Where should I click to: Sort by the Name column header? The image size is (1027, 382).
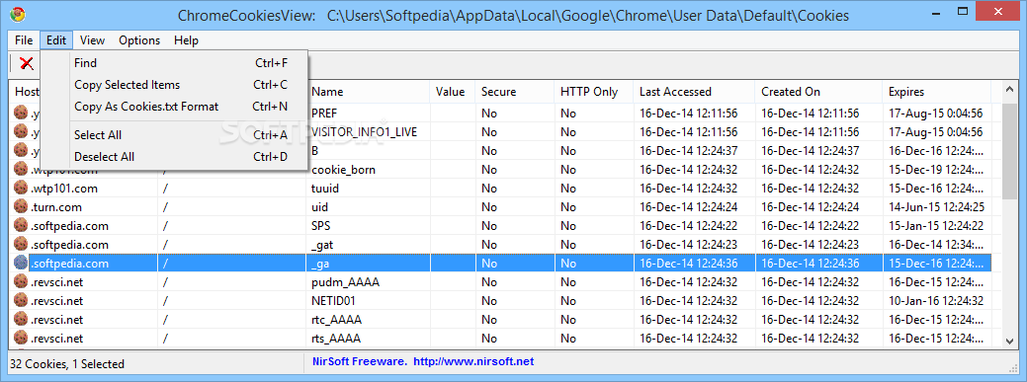point(368,92)
